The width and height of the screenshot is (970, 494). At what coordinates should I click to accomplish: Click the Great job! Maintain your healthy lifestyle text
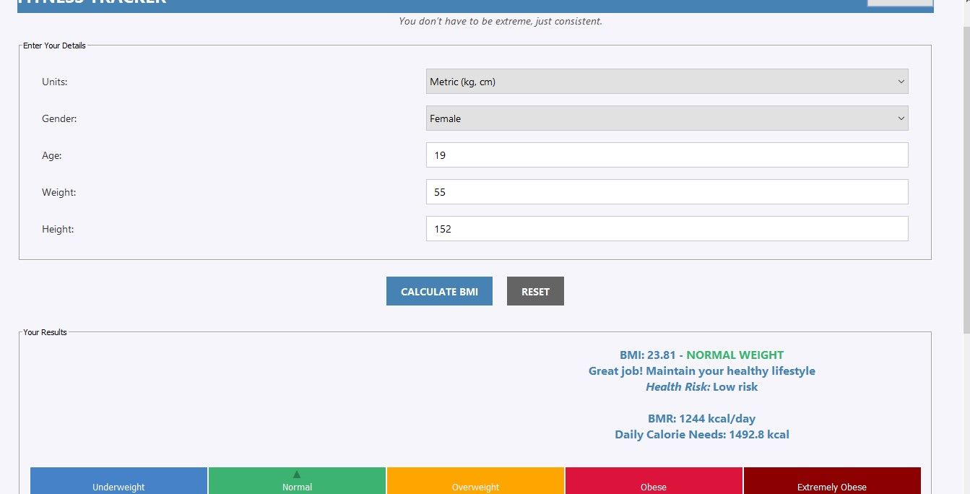702,371
